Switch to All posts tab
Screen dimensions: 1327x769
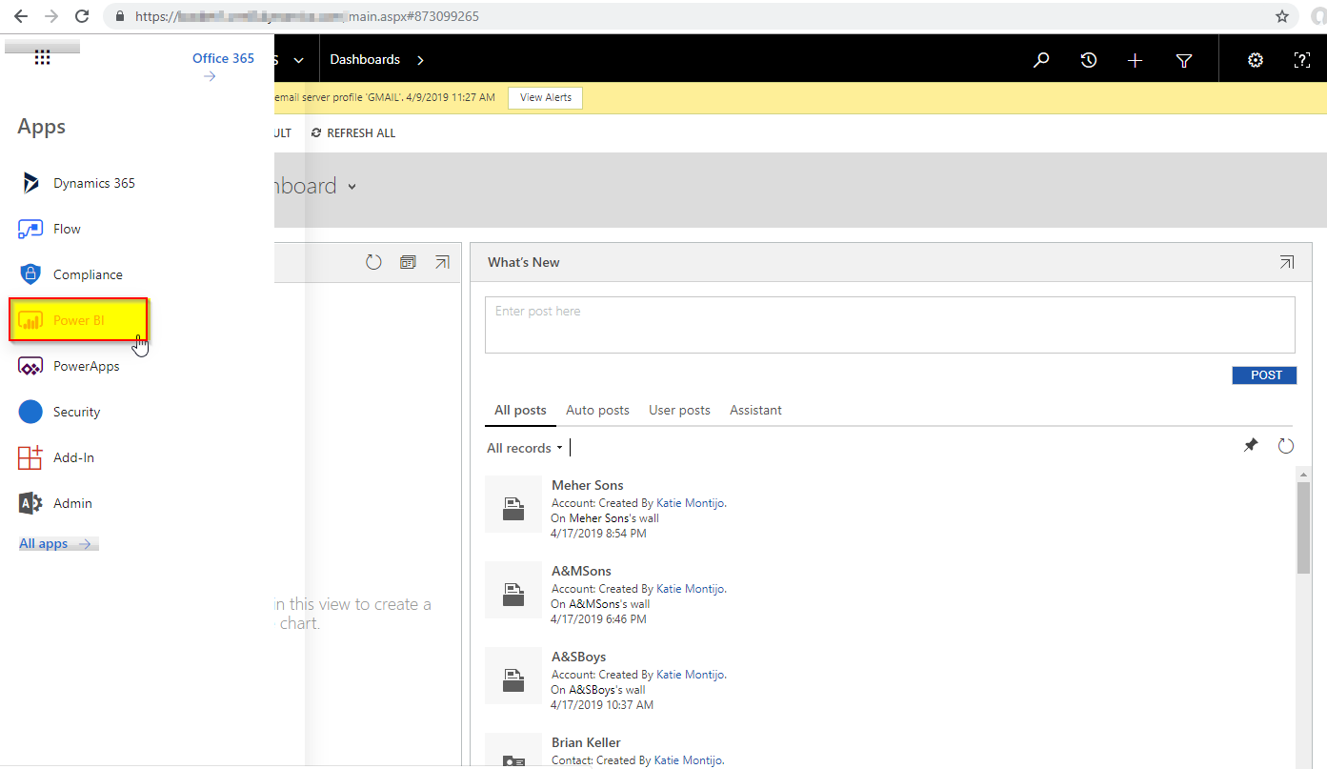(520, 411)
